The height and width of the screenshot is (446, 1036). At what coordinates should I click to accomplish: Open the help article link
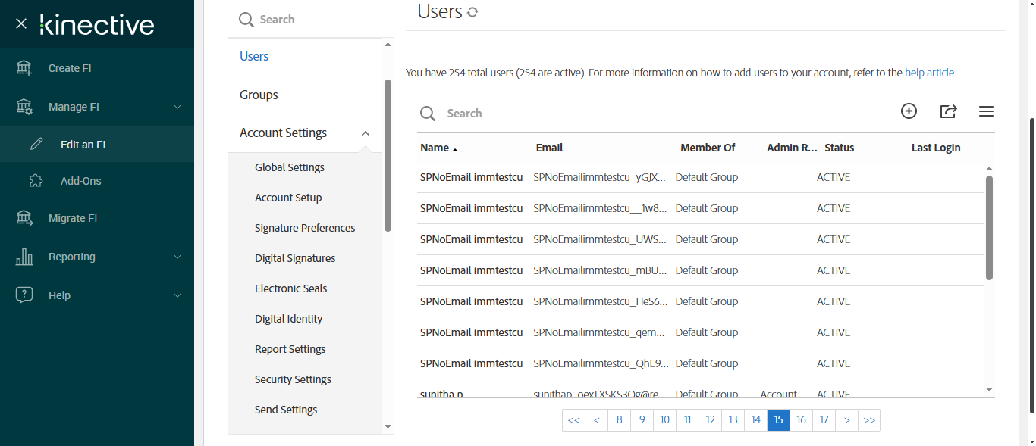pyautogui.click(x=930, y=73)
